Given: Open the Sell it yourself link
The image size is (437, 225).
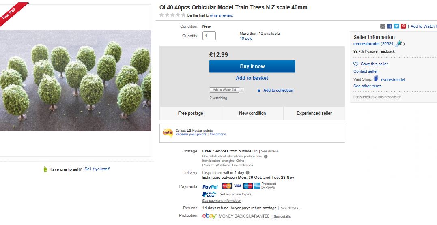Looking at the screenshot, I should [x=97, y=169].
